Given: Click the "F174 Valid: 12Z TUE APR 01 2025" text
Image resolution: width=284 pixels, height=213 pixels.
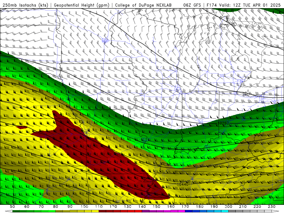Looking at the screenshot, I should pyautogui.click(x=244, y=5).
